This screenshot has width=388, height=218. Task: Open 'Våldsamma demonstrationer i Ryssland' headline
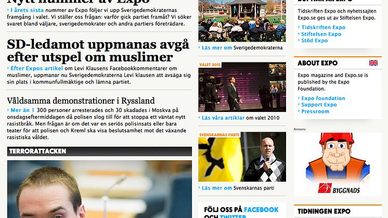tap(81, 101)
